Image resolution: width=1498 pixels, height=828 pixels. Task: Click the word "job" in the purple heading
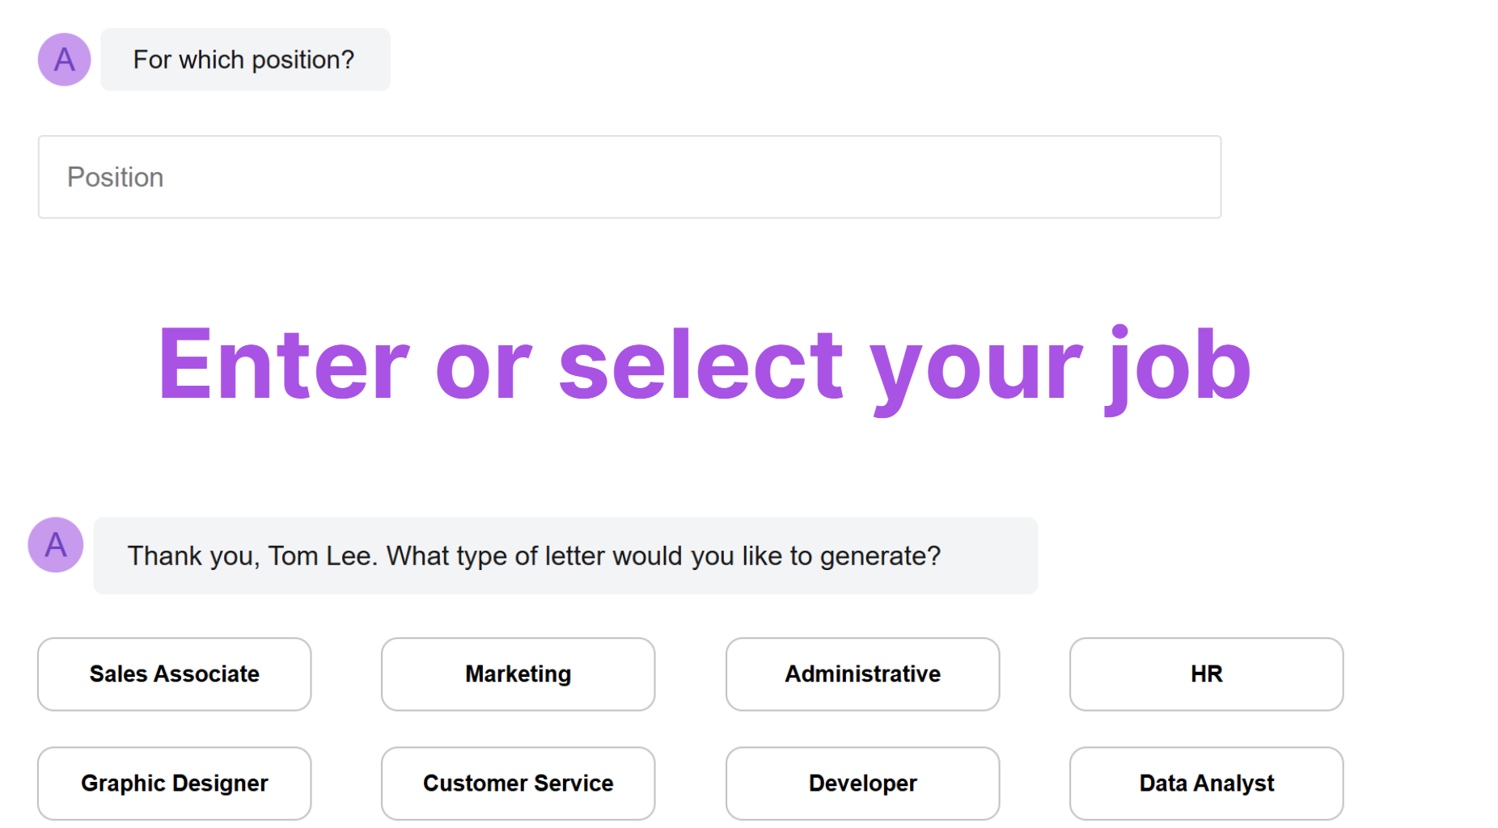(1179, 365)
